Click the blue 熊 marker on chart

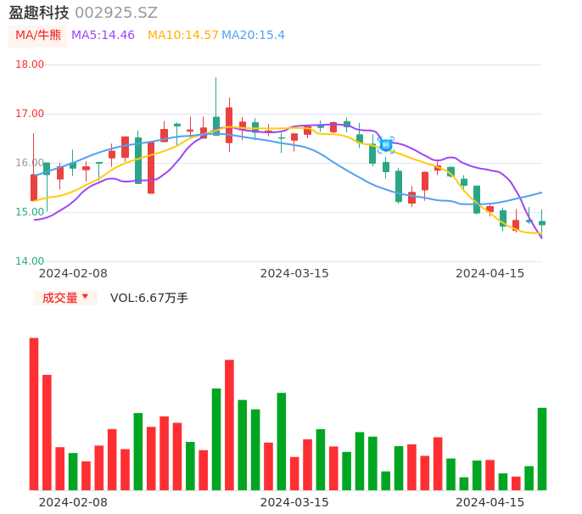(386, 145)
